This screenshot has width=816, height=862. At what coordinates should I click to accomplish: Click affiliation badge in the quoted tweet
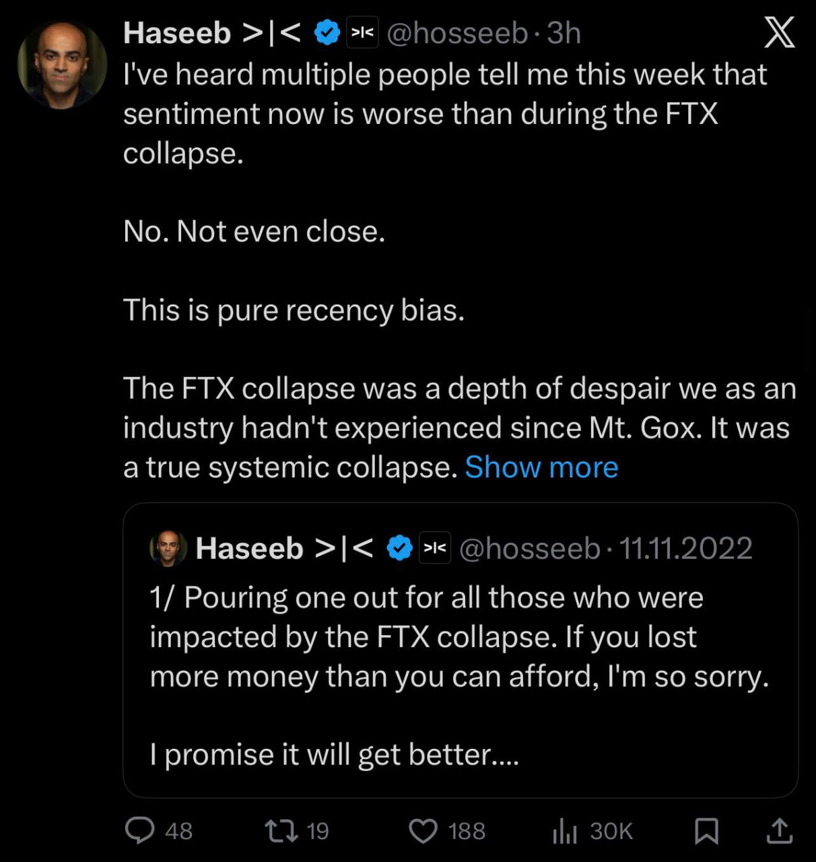pos(435,548)
